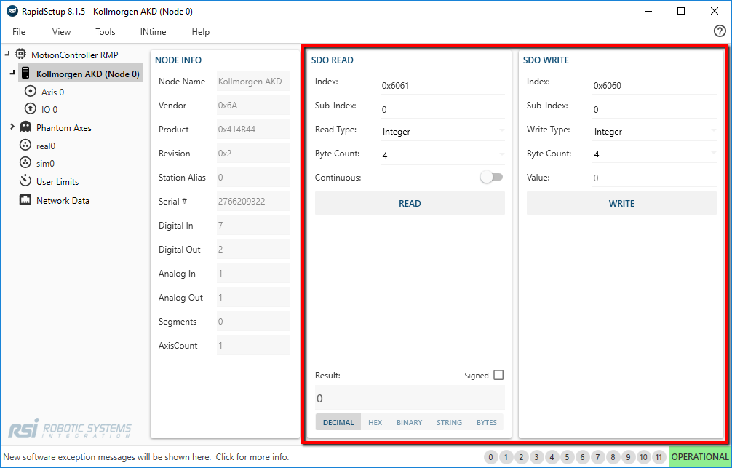Screen dimensions: 732x468
Task: Open the User Limits stopwatch icon
Action: (x=25, y=181)
